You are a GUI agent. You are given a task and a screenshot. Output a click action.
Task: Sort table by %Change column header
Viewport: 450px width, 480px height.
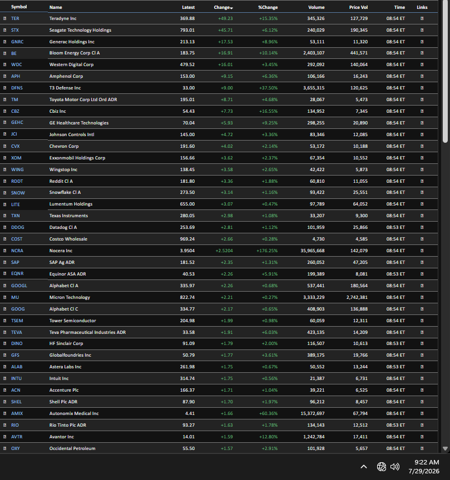click(x=268, y=7)
